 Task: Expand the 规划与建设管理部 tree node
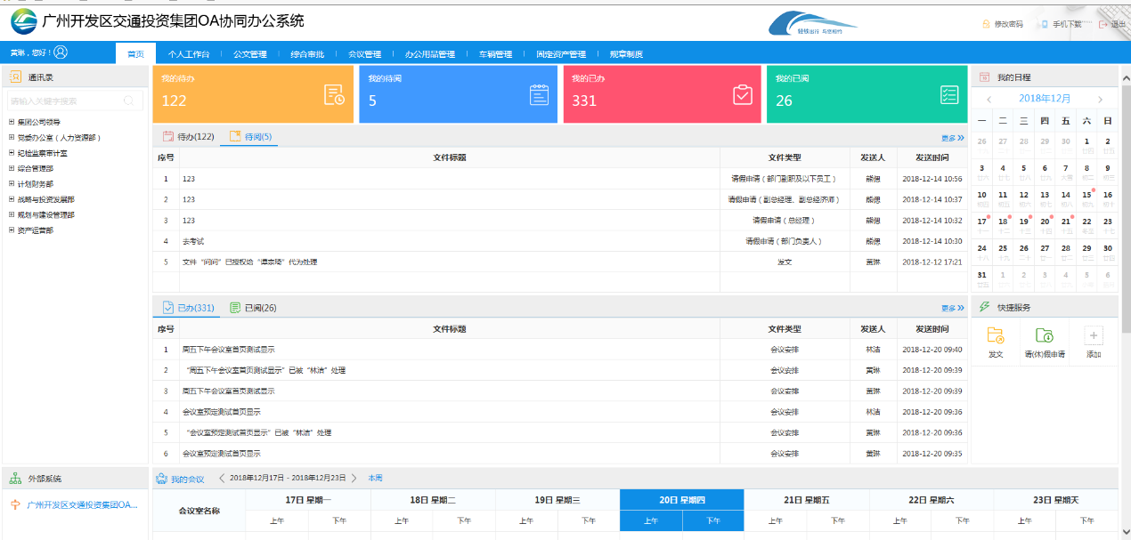point(12,214)
